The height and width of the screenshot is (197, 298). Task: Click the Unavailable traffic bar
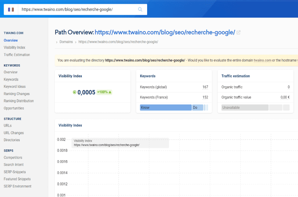245,107
